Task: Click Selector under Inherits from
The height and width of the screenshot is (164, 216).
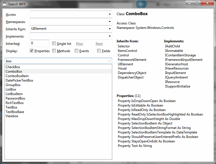Action: 124,46
